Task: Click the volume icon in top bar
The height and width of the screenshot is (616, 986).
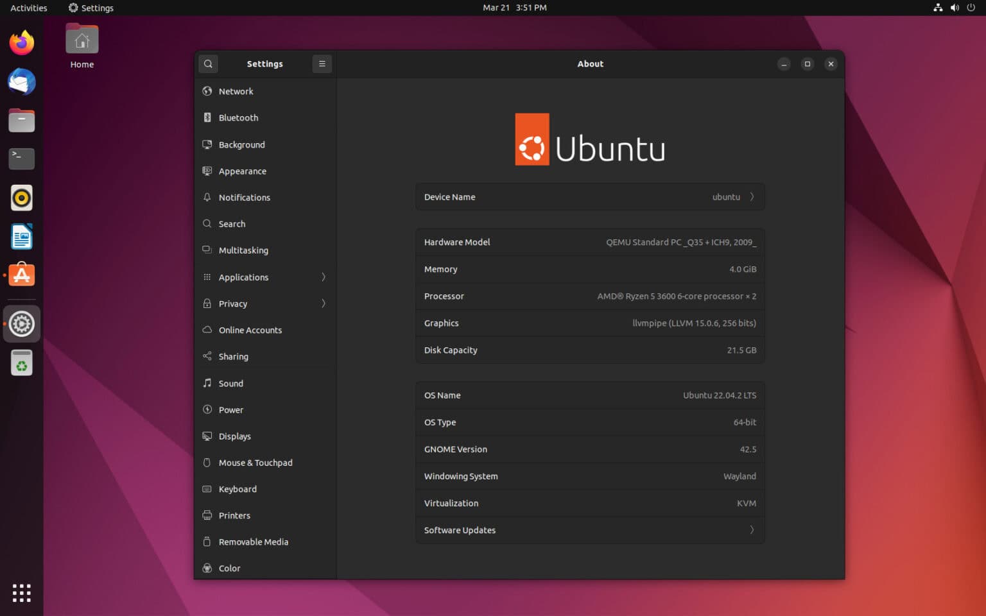Action: (954, 8)
